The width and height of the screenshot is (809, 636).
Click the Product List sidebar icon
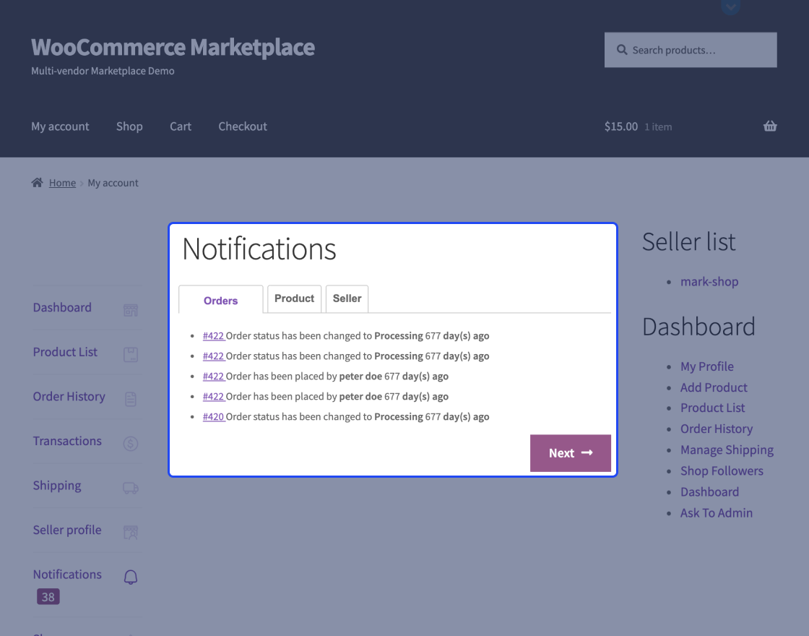131,354
